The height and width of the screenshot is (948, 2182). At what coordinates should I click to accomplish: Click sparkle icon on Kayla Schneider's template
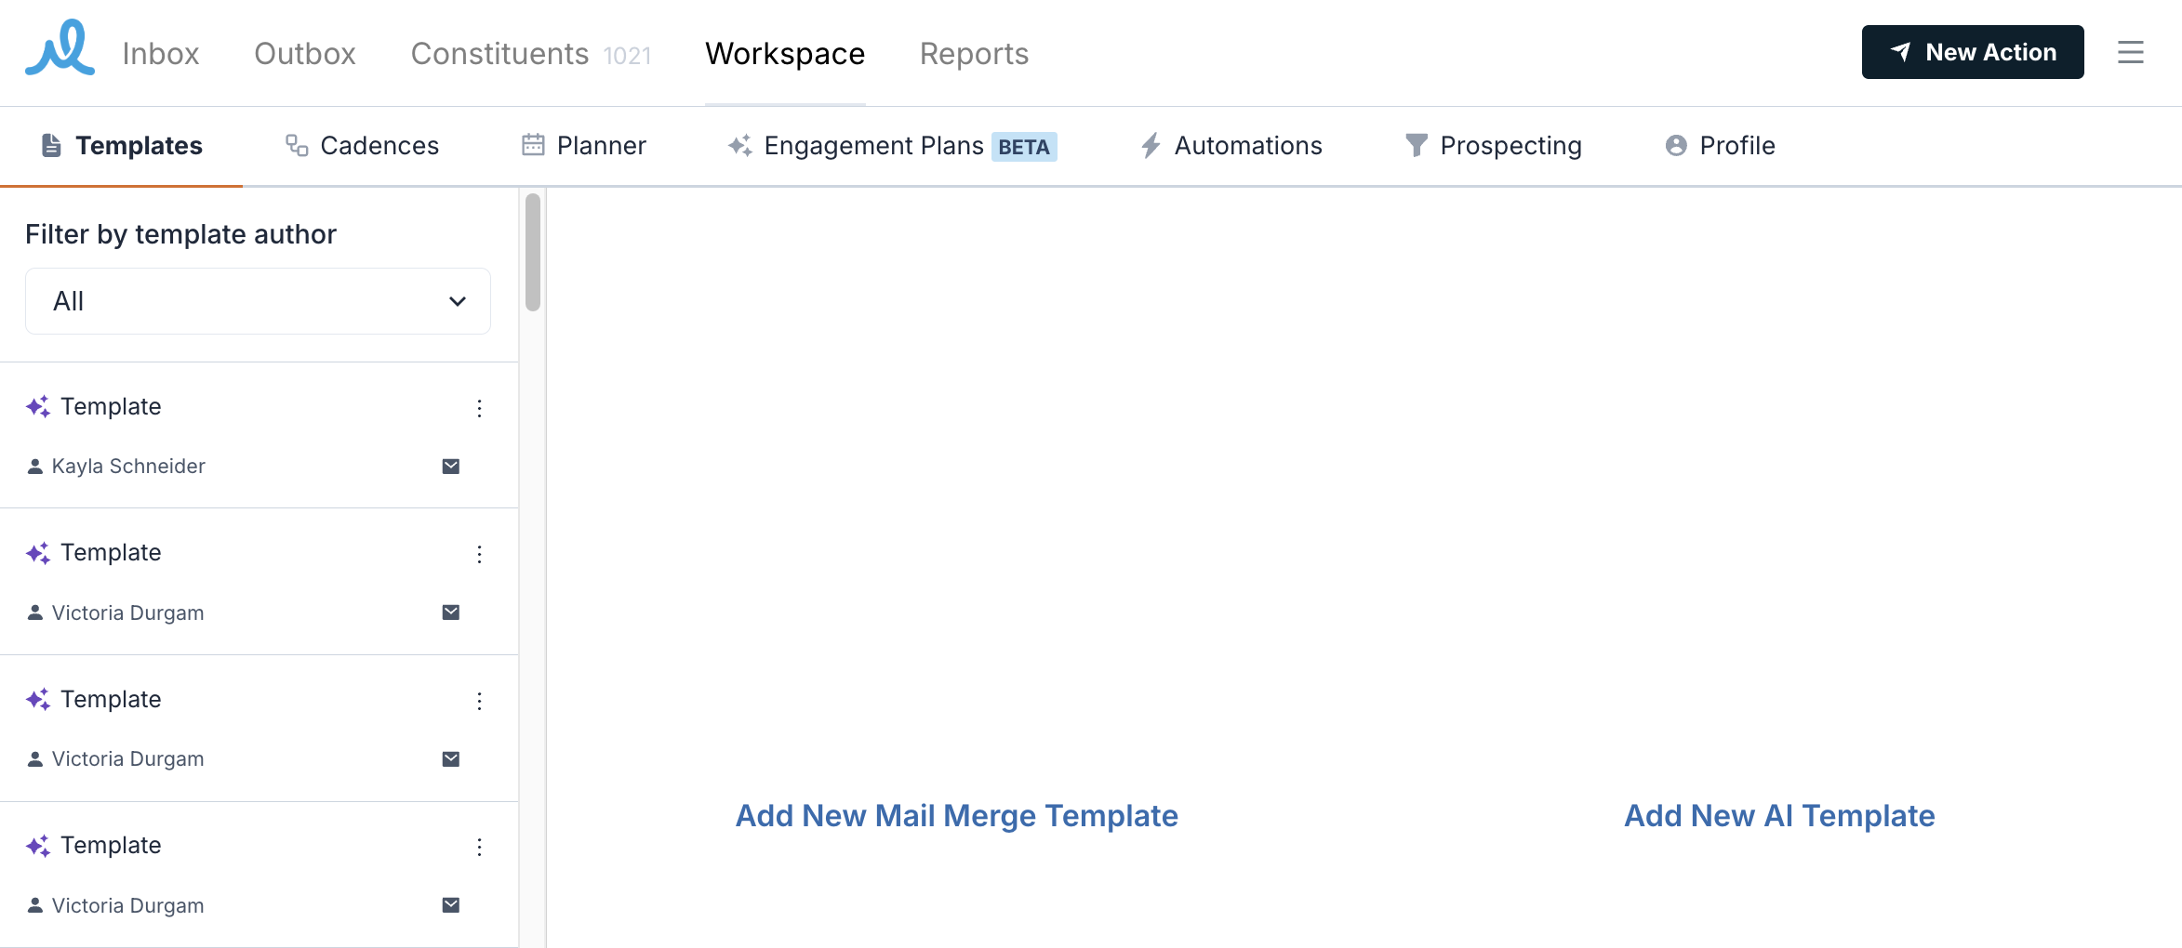(38, 407)
